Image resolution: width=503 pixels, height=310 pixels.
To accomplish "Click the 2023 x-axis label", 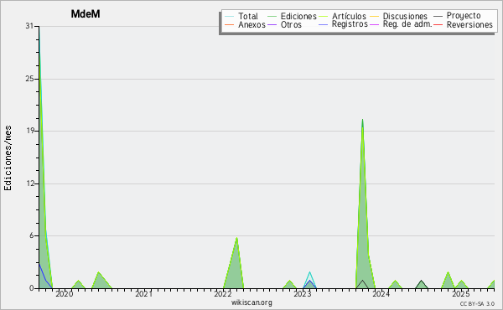I will tap(303, 293).
